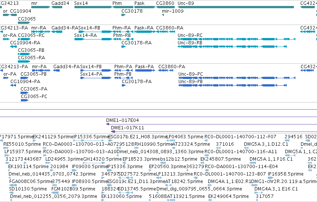The width and height of the screenshot is (317, 202).
Task: Click protein mr-PA
Action: pyautogui.click(x=41, y=70)
